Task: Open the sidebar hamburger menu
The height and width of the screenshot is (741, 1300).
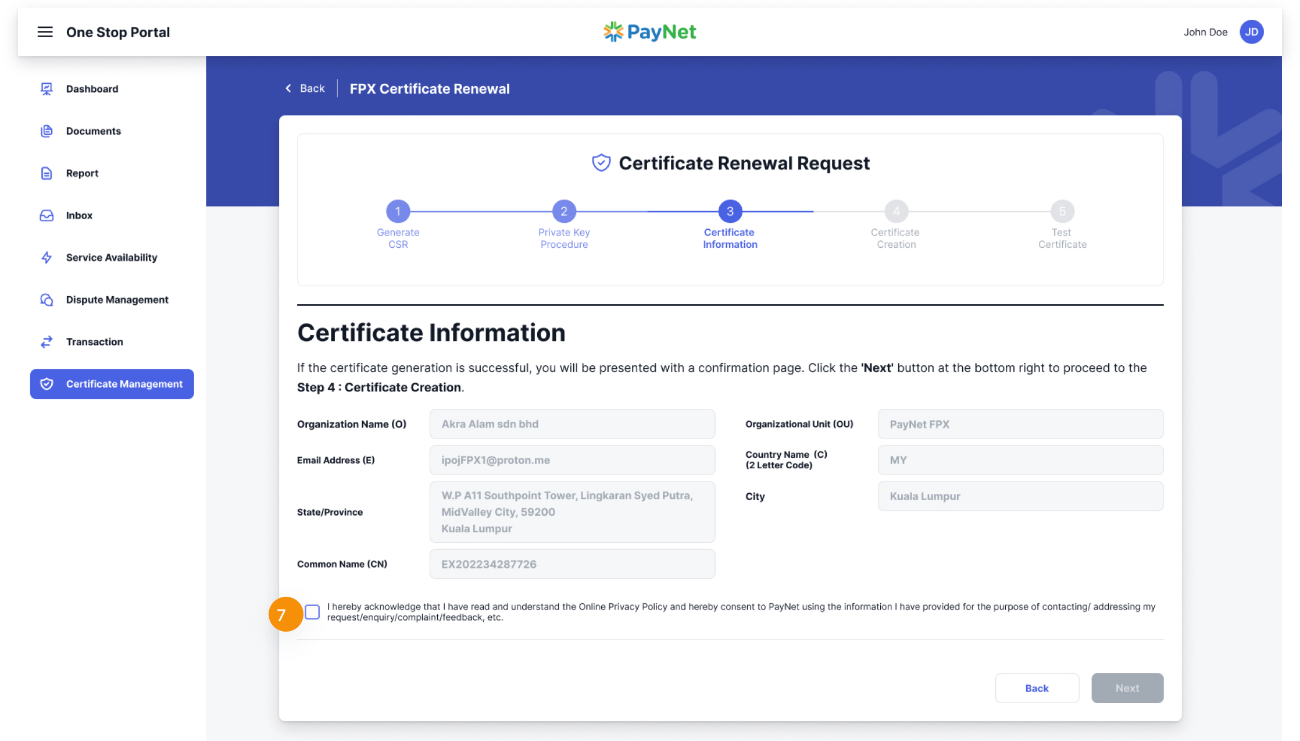Action: pyautogui.click(x=45, y=32)
